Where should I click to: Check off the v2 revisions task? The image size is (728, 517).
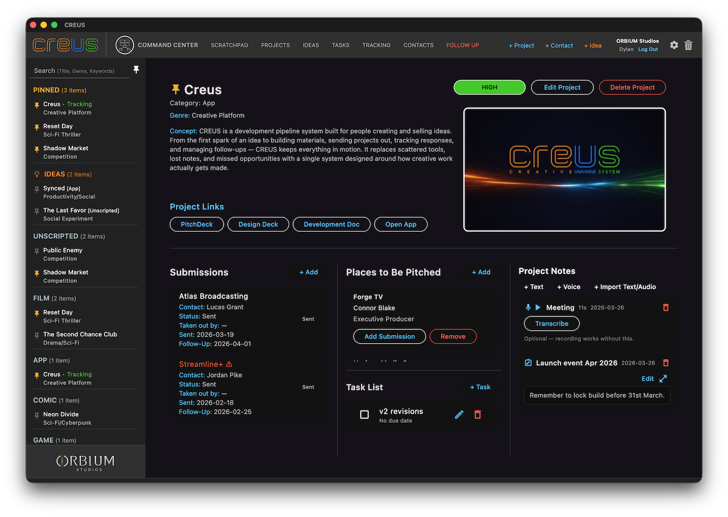click(364, 415)
